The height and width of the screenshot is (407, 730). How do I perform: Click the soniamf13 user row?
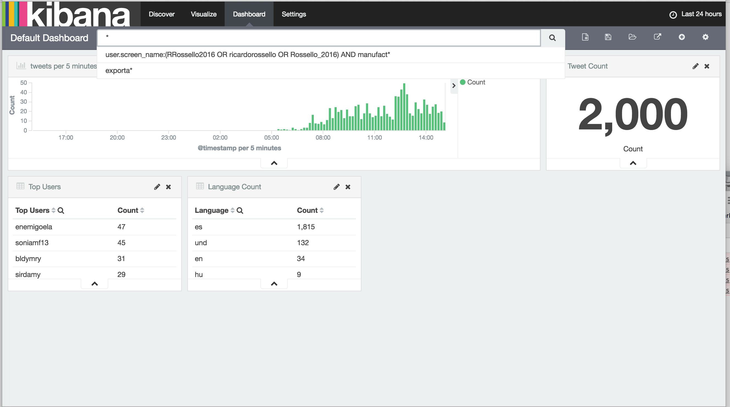pos(94,242)
